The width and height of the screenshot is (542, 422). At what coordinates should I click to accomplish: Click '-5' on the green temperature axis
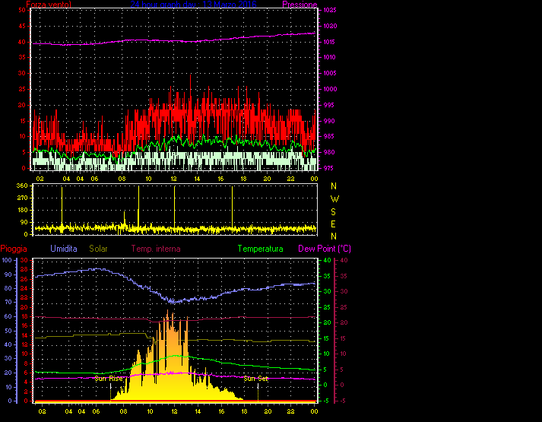[x=326, y=401]
